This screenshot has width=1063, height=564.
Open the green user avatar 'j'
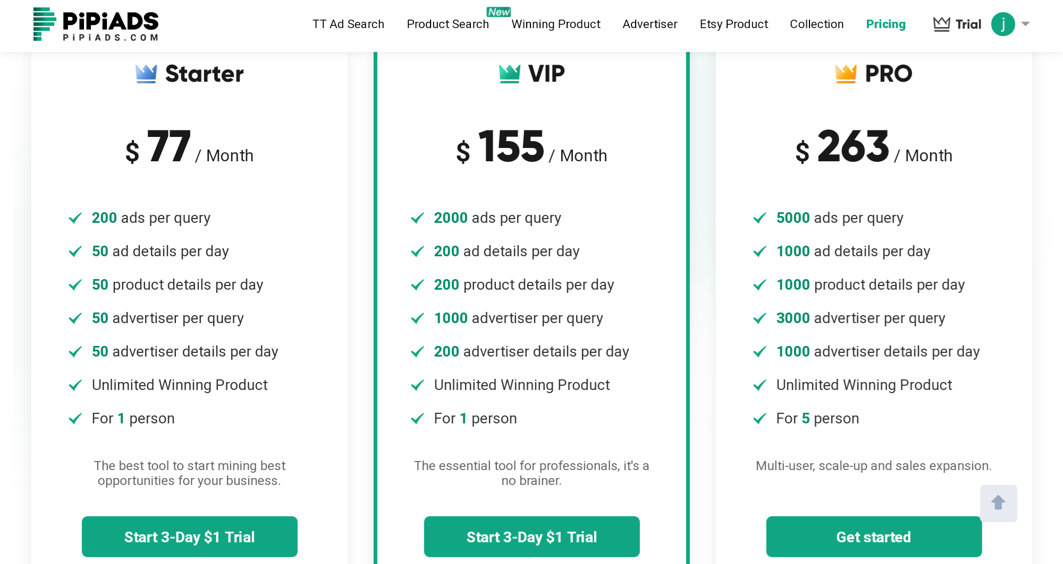[x=1003, y=24]
